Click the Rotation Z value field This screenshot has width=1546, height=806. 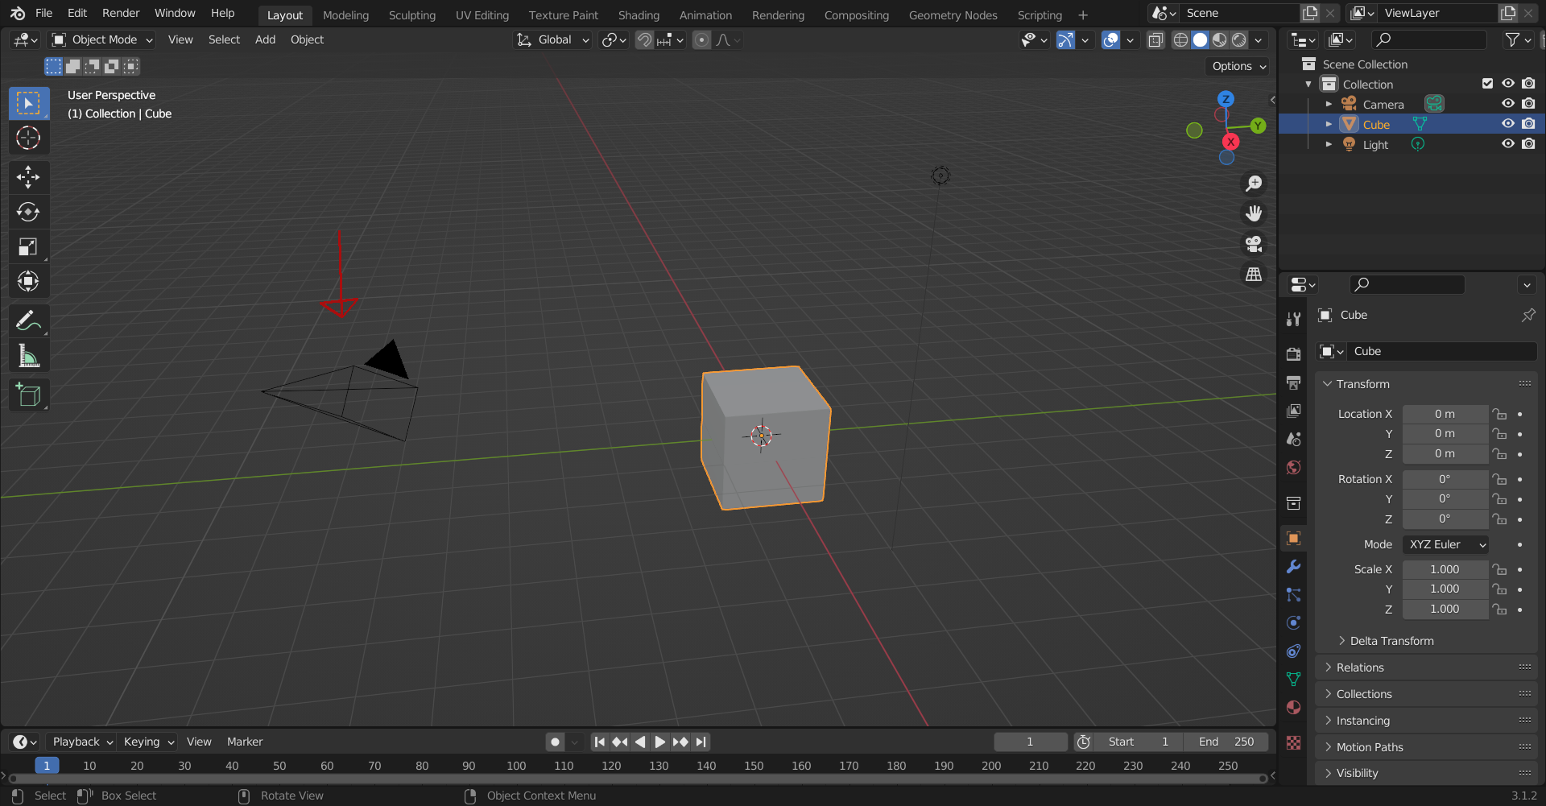(1445, 519)
